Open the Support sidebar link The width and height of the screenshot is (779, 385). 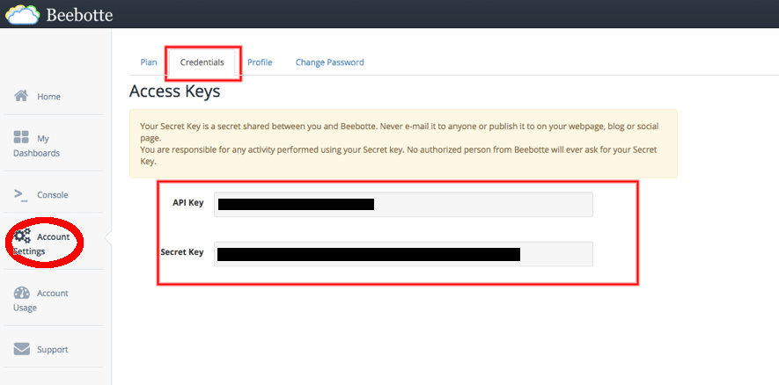[x=52, y=350]
